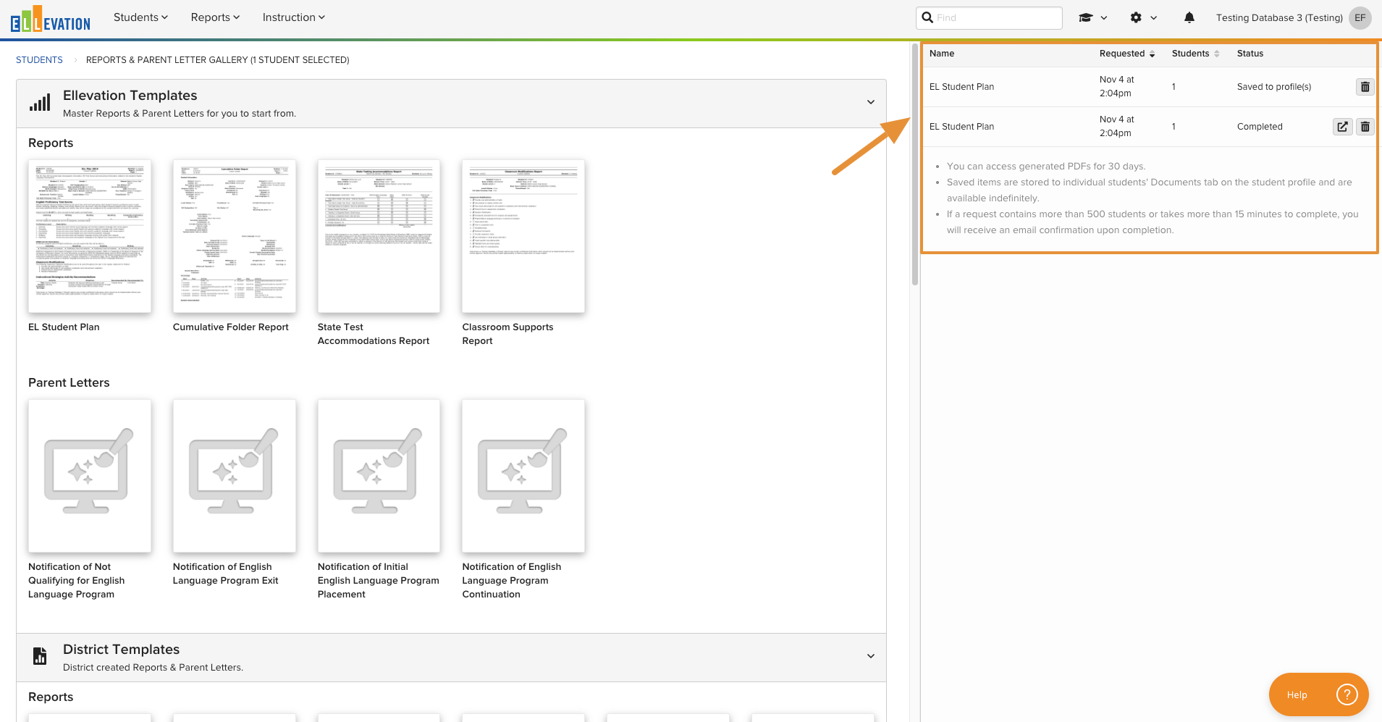
Task: Click Notification of Not Qualifying label
Action: click(x=76, y=581)
